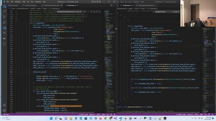Show hidden system tray icons
This screenshot has width=216, height=121.
tap(192, 118)
